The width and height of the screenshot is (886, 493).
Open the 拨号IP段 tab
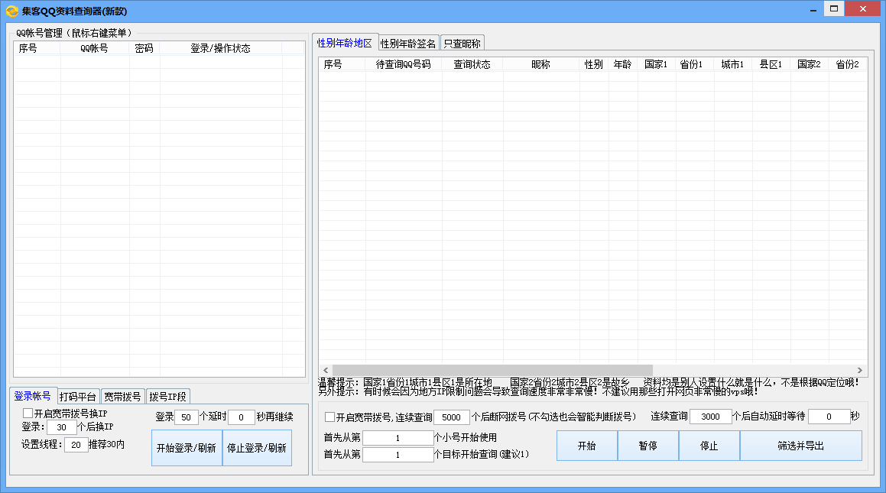click(x=168, y=397)
